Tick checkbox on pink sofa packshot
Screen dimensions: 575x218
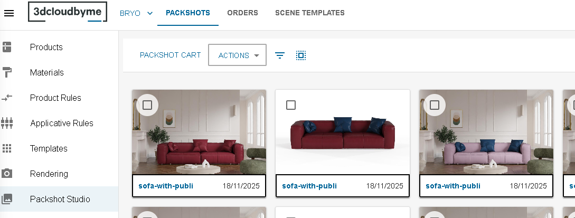[x=435, y=105]
